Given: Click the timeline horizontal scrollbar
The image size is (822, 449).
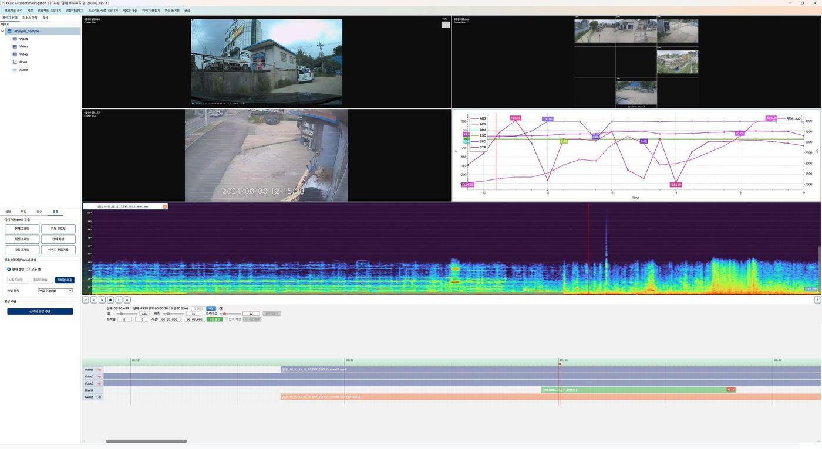Looking at the screenshot, I should [146, 441].
